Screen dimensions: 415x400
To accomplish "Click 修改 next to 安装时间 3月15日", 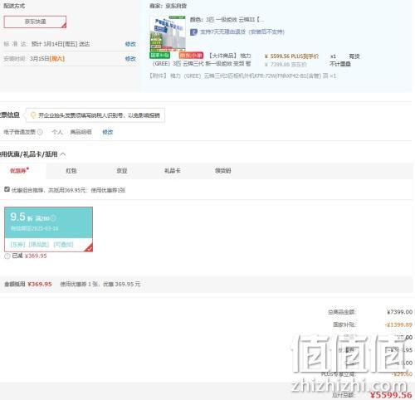I will (130, 59).
